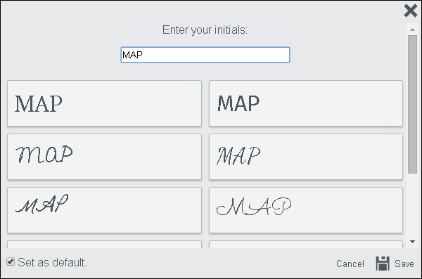
Task: Uncheck the Set as default checkbox
Action: coord(11,261)
